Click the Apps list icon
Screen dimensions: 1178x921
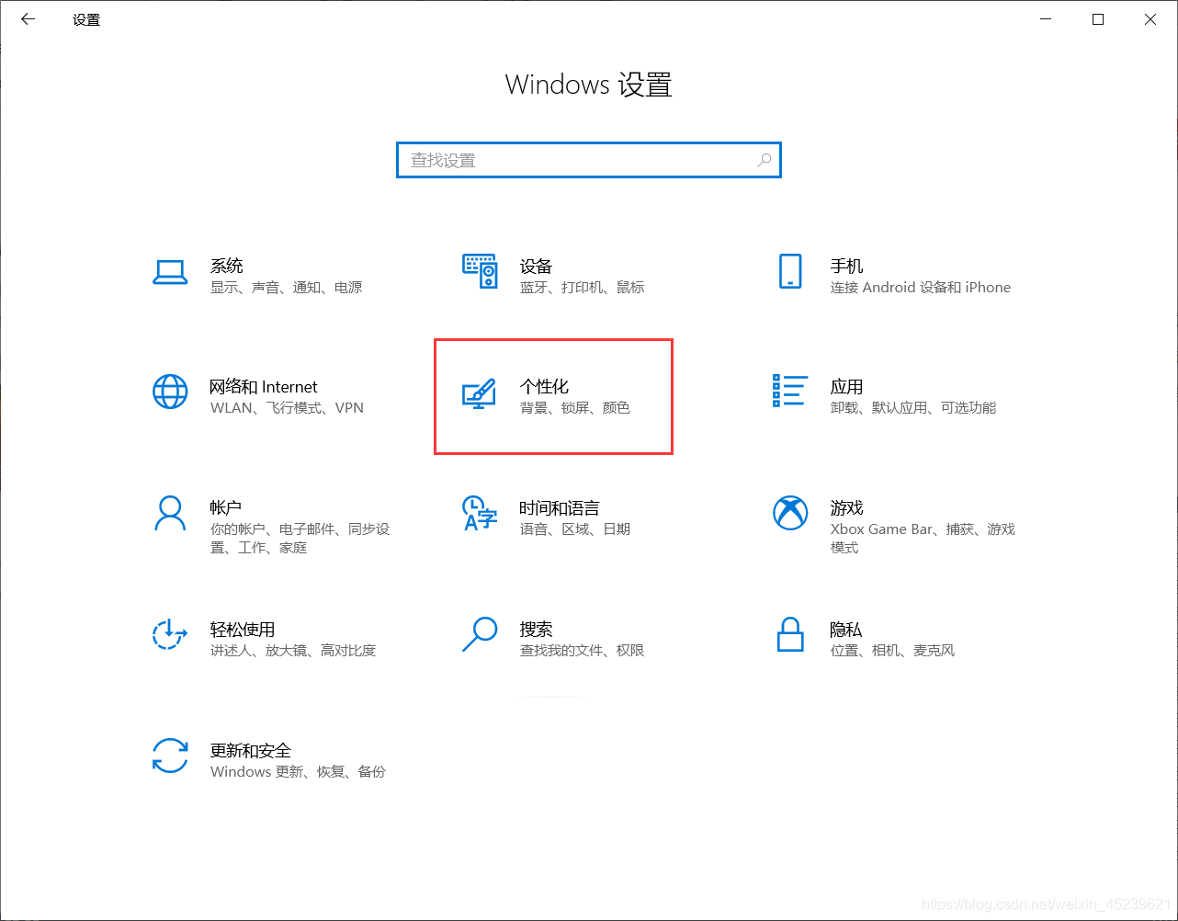(x=790, y=391)
